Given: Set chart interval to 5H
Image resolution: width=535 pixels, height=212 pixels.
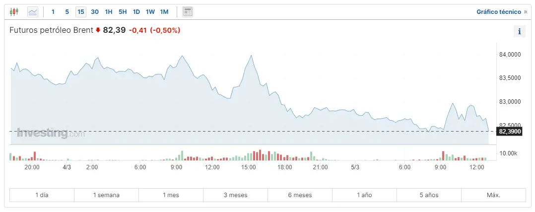Looking at the screenshot, I should pos(123,11).
